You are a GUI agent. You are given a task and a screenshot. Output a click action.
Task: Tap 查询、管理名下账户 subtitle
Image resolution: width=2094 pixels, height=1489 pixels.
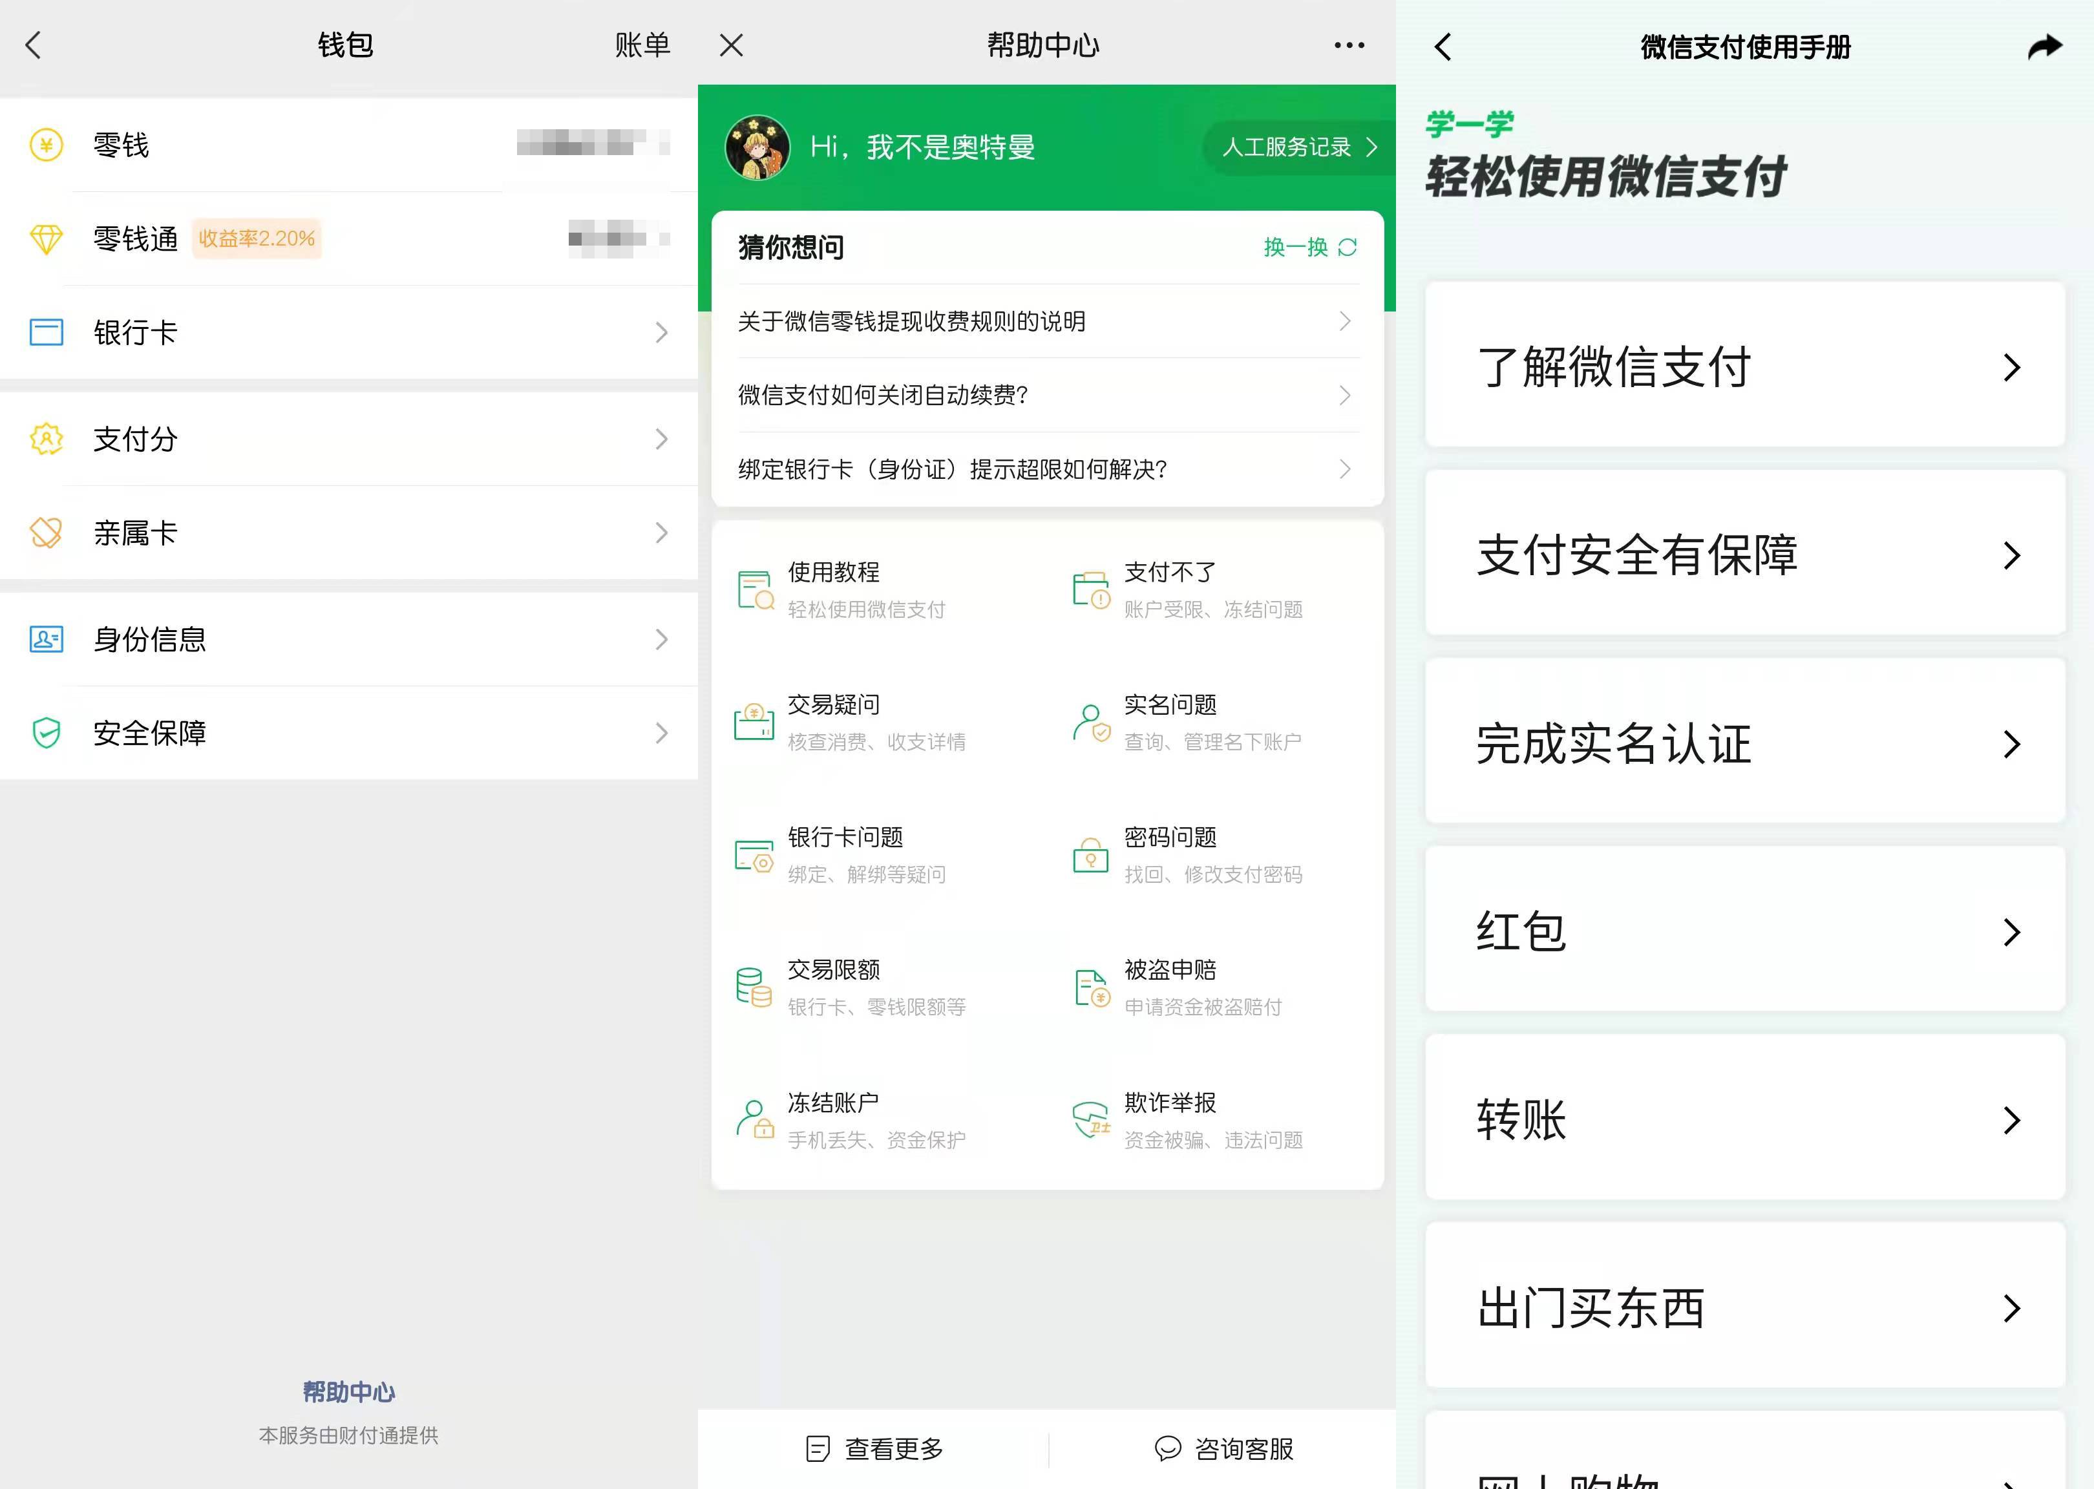coord(1213,742)
